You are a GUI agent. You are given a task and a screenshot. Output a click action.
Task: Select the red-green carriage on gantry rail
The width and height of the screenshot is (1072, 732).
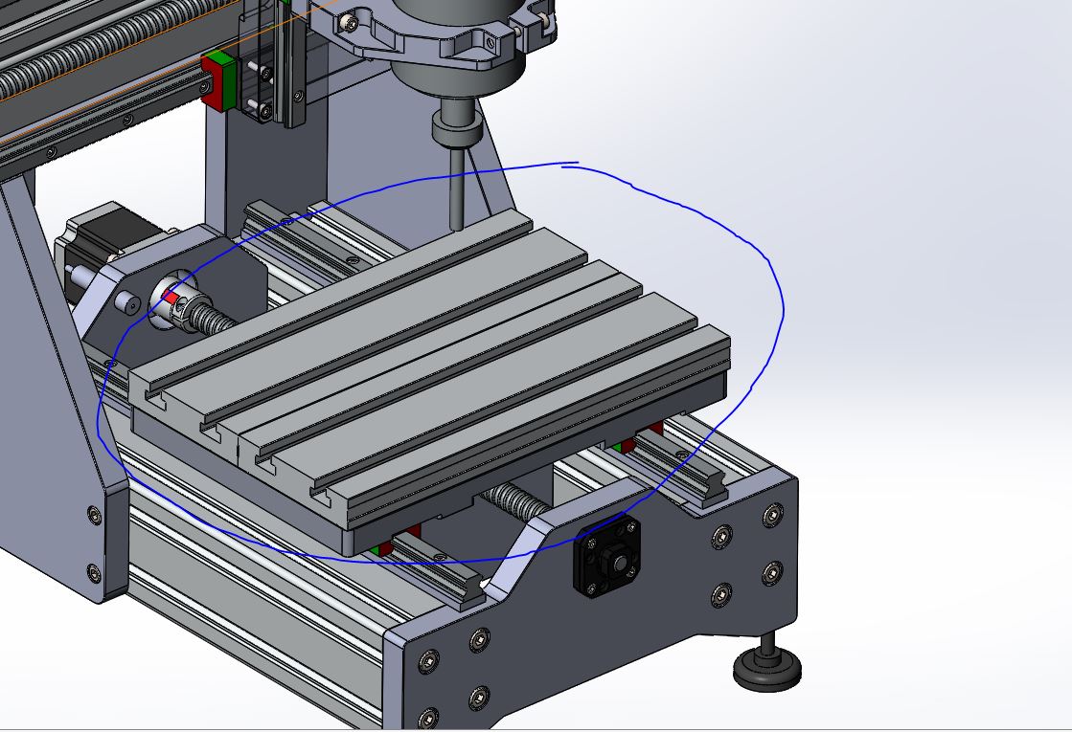tap(218, 79)
